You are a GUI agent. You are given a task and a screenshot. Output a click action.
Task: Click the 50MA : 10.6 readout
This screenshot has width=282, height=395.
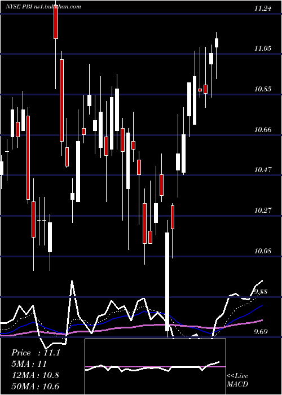(x=35, y=386)
